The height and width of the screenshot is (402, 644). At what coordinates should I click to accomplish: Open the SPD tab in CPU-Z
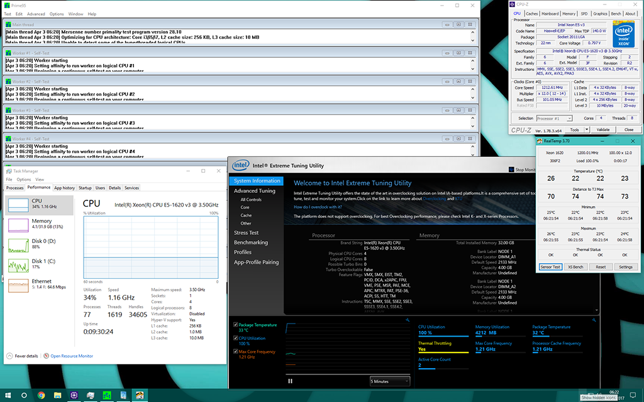click(x=584, y=14)
